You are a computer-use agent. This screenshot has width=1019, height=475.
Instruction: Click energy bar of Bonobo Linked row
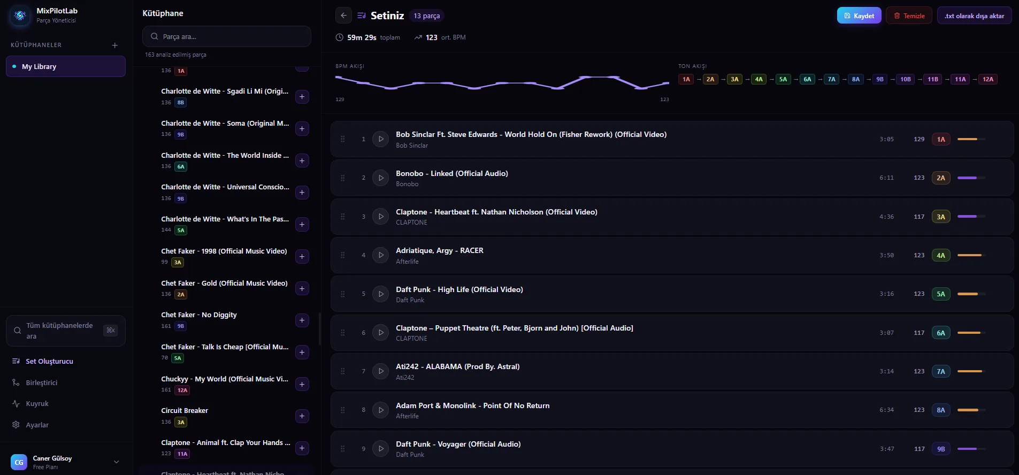tap(971, 178)
